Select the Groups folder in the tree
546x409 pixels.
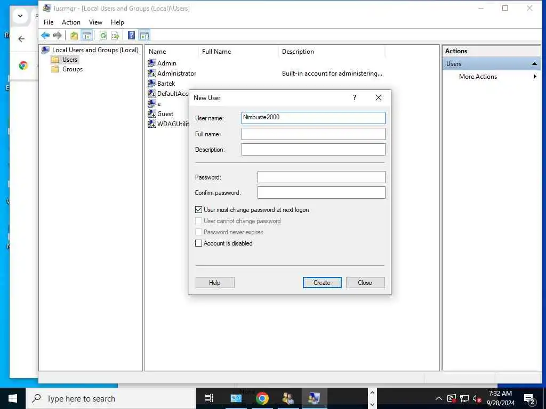point(67,69)
